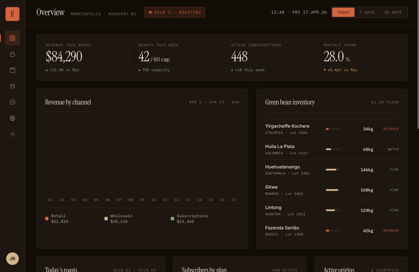Click the Revenue This Month card value $84,290

pos(64,56)
